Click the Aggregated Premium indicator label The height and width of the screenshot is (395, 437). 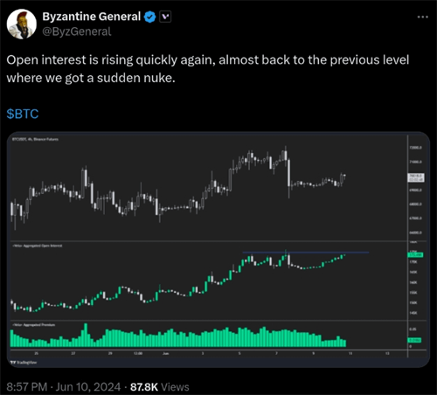(33, 325)
